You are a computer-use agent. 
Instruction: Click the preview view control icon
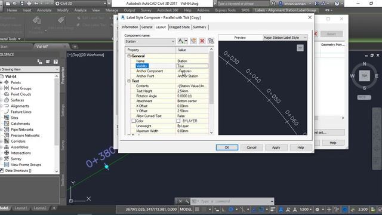coord(300,48)
